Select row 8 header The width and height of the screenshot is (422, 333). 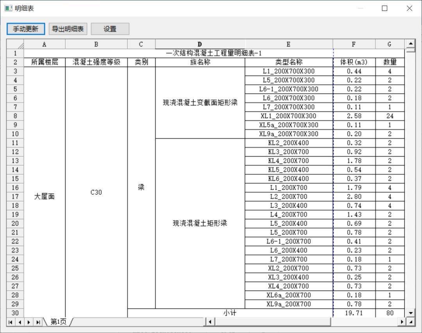point(15,116)
